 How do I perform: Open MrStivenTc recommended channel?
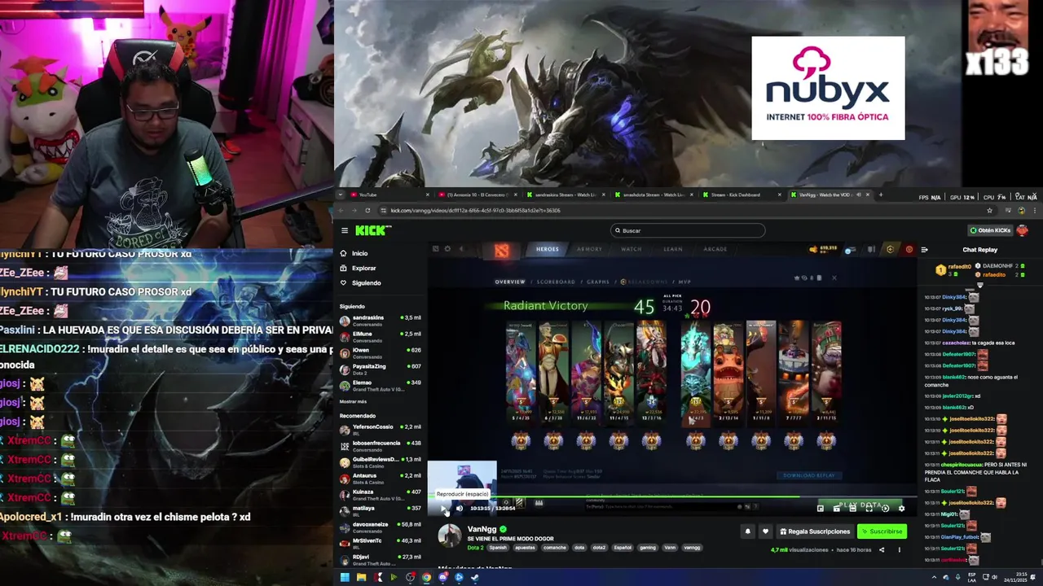pos(380,543)
